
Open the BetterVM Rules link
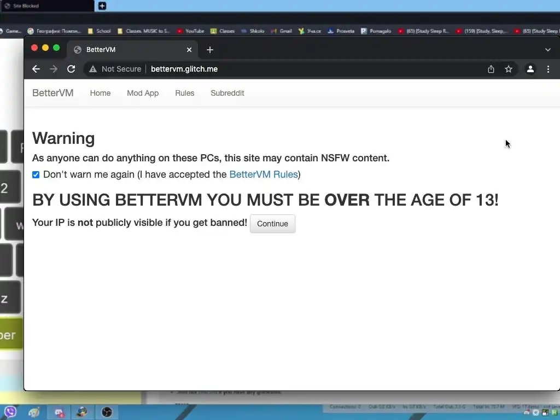click(264, 174)
